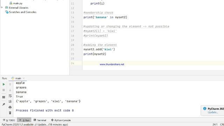
Task: Click Down the stack trace arrow
Action: click(10, 90)
